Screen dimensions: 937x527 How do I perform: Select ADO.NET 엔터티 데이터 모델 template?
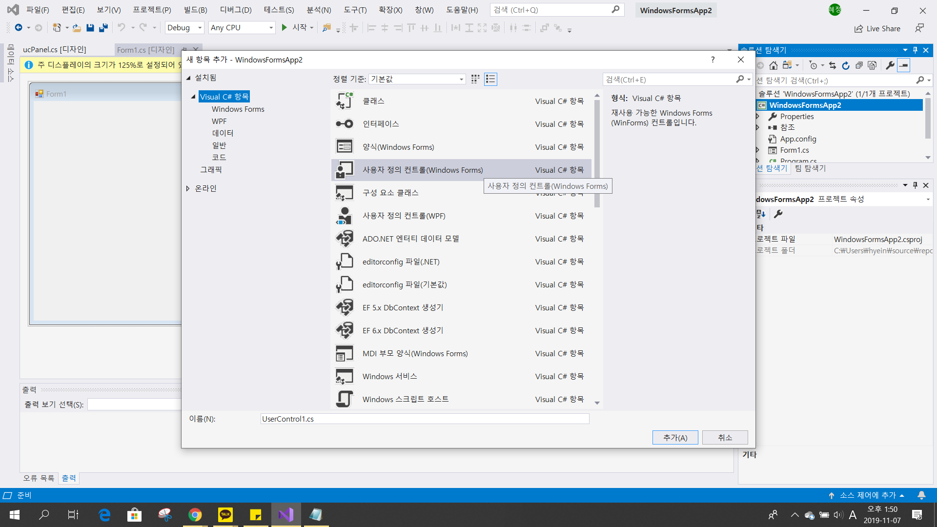click(x=410, y=239)
